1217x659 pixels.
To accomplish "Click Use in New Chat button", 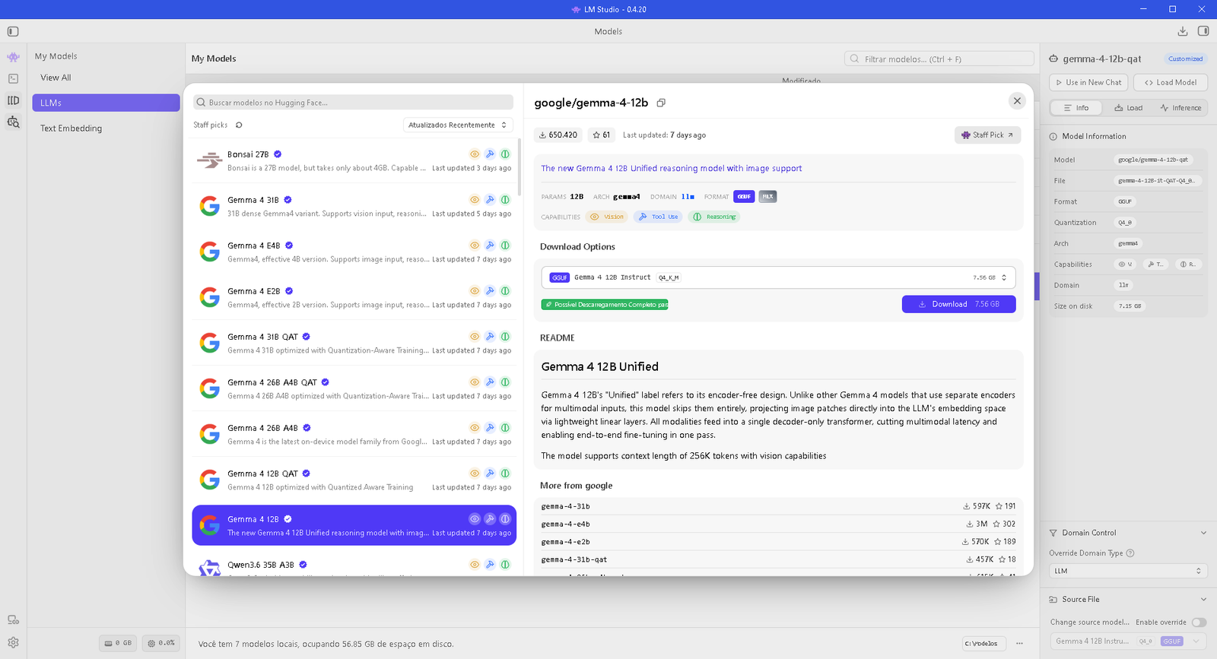I will (x=1088, y=82).
